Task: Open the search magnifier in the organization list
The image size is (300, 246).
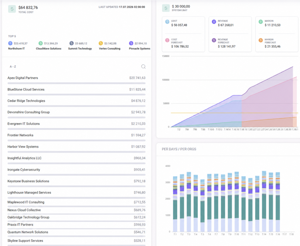Action: click(x=143, y=66)
